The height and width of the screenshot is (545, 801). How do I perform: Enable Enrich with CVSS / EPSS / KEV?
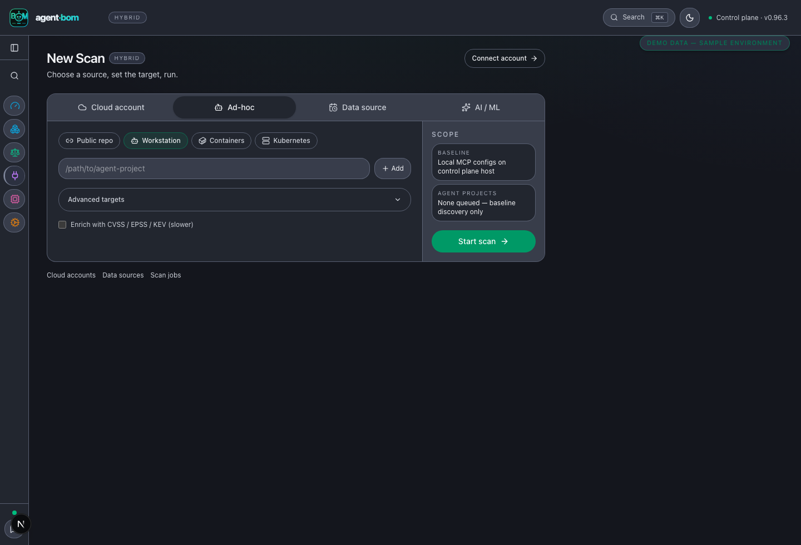coord(62,225)
